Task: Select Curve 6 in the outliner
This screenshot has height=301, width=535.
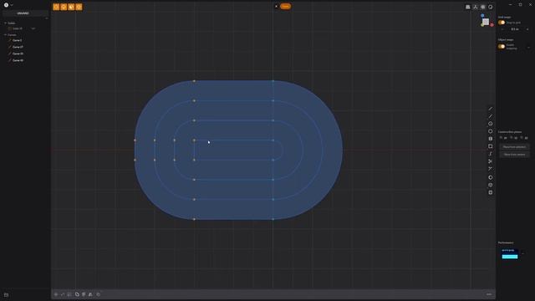Action: (x=17, y=40)
